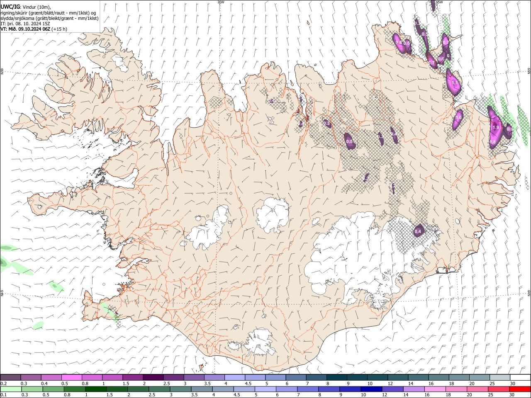Click the '1.1' precipitation value label

(x=455, y=83)
